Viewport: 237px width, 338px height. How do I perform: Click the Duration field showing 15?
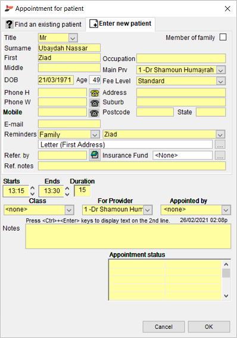(x=82, y=190)
